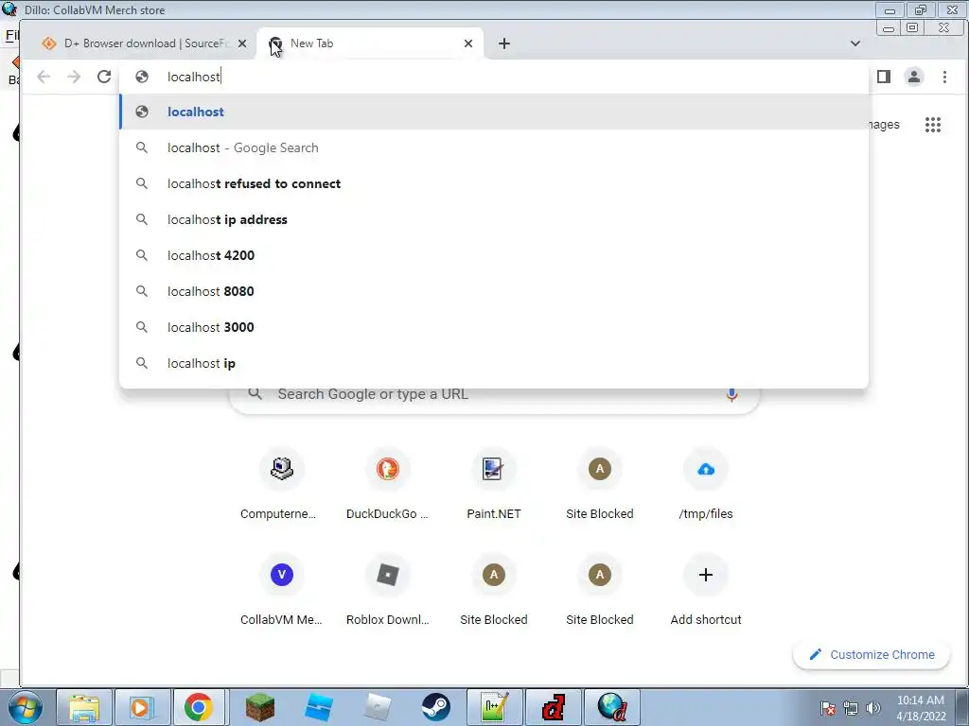Open the red D taskbar application
This screenshot has height=726, width=969.
pos(554,707)
